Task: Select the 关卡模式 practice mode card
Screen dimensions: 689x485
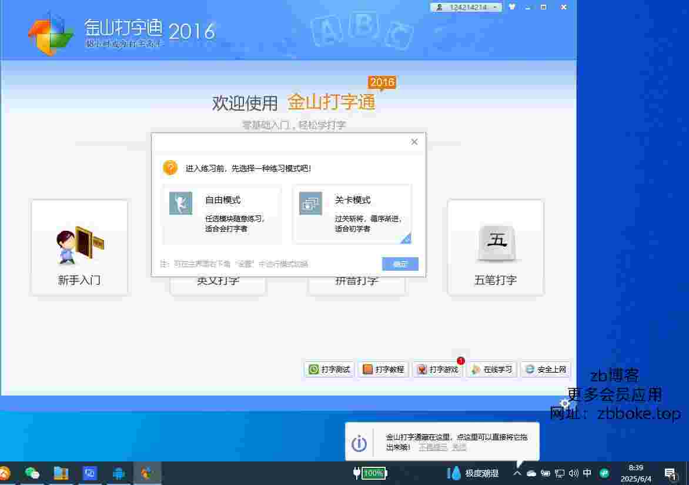Action: pyautogui.click(x=352, y=214)
